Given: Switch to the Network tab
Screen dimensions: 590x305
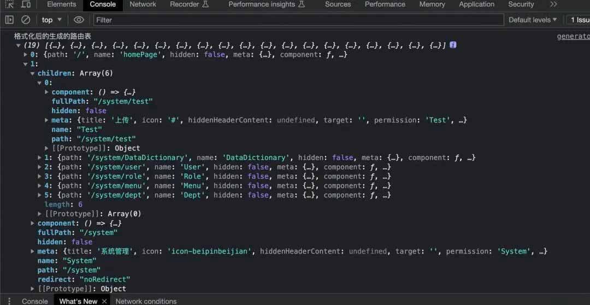Looking at the screenshot, I should coord(143,4).
